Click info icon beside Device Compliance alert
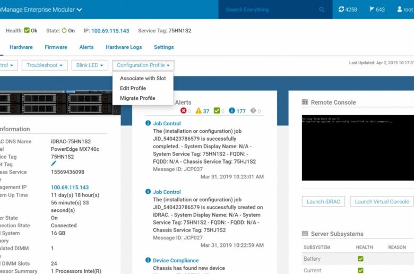The image size is (414, 274). pos(148,260)
